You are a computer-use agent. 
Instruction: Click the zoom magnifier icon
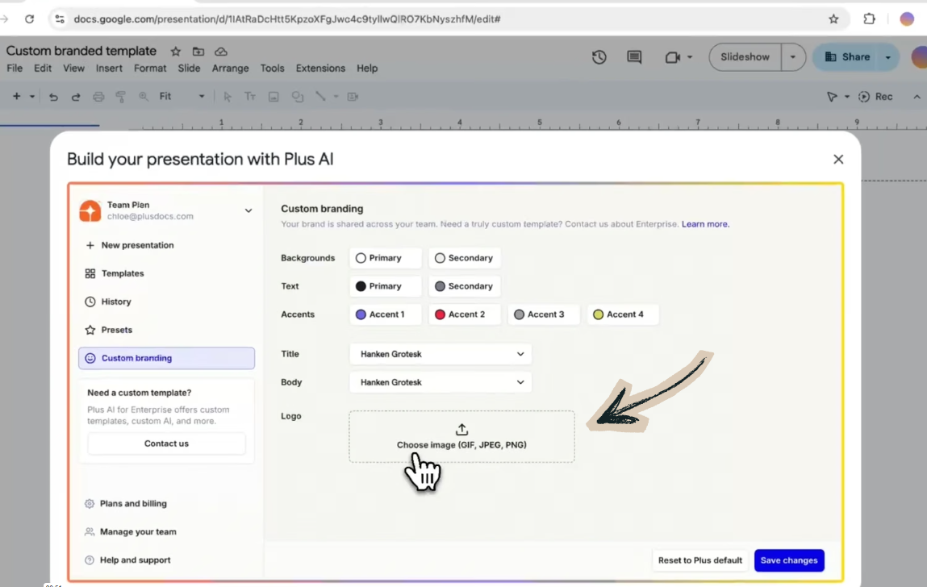pyautogui.click(x=143, y=97)
